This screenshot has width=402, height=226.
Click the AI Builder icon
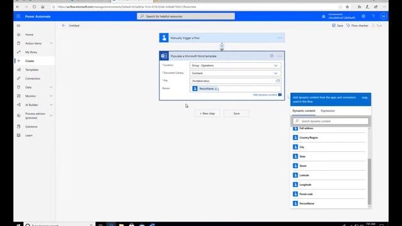click(x=18, y=105)
